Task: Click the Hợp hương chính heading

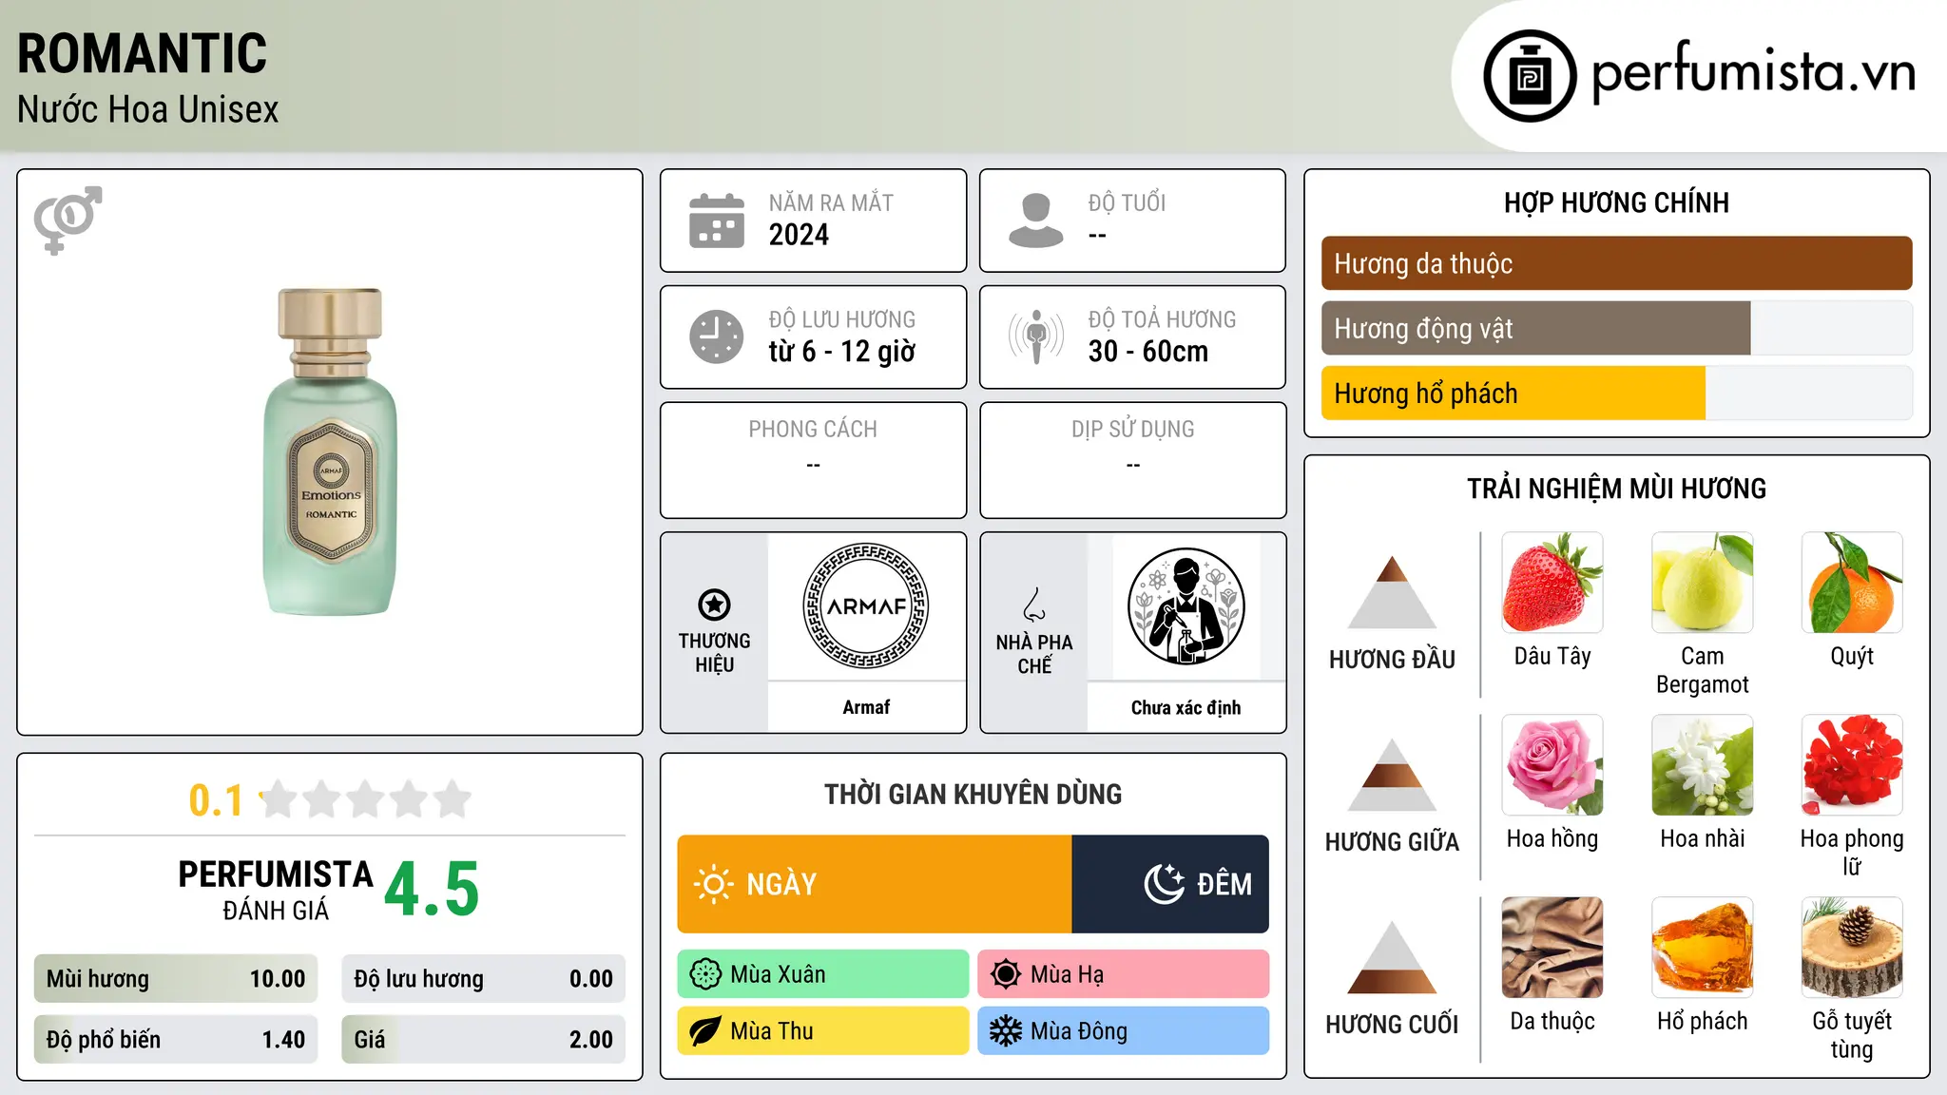Action: (1616, 202)
